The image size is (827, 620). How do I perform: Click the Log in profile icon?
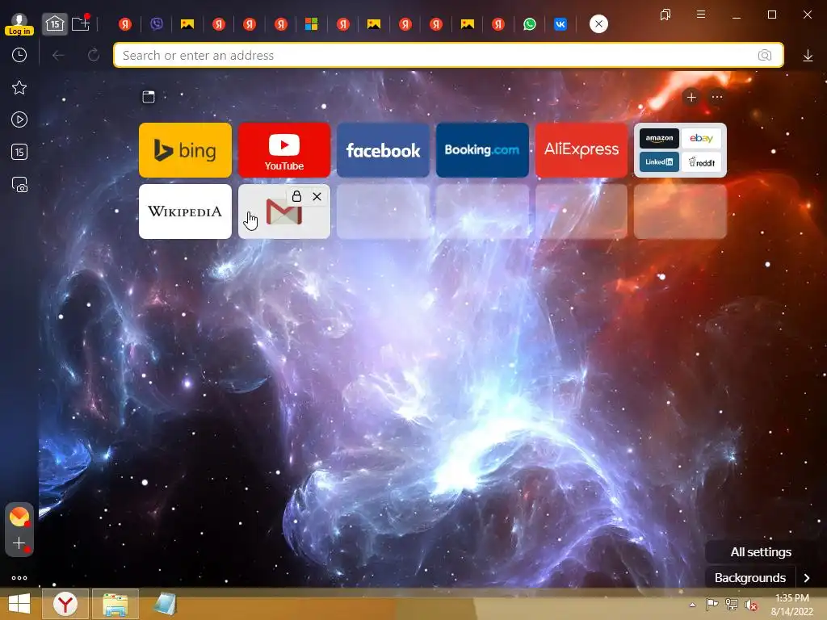tap(19, 24)
